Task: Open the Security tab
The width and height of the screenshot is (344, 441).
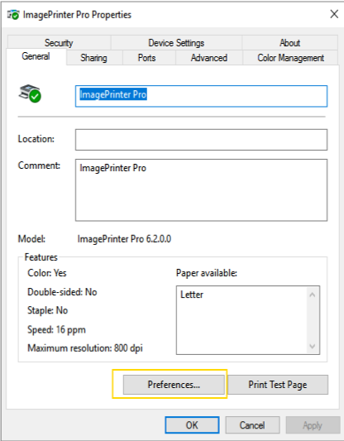Action: pos(59,43)
